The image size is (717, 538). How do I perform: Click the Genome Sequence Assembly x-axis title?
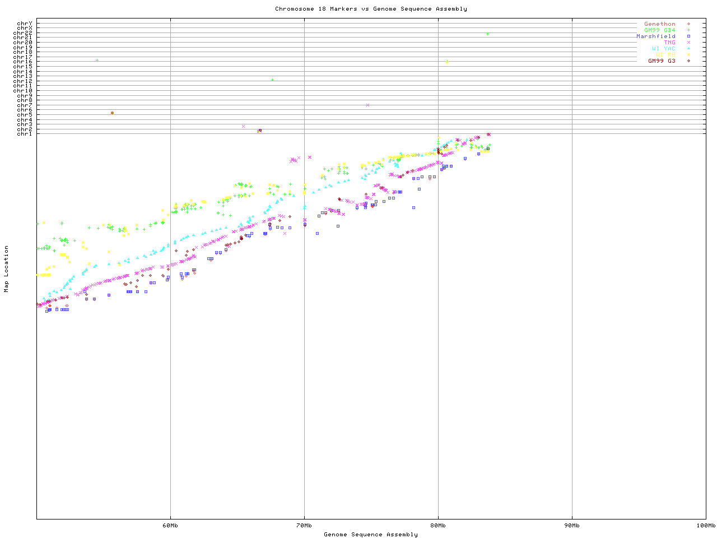click(x=371, y=535)
